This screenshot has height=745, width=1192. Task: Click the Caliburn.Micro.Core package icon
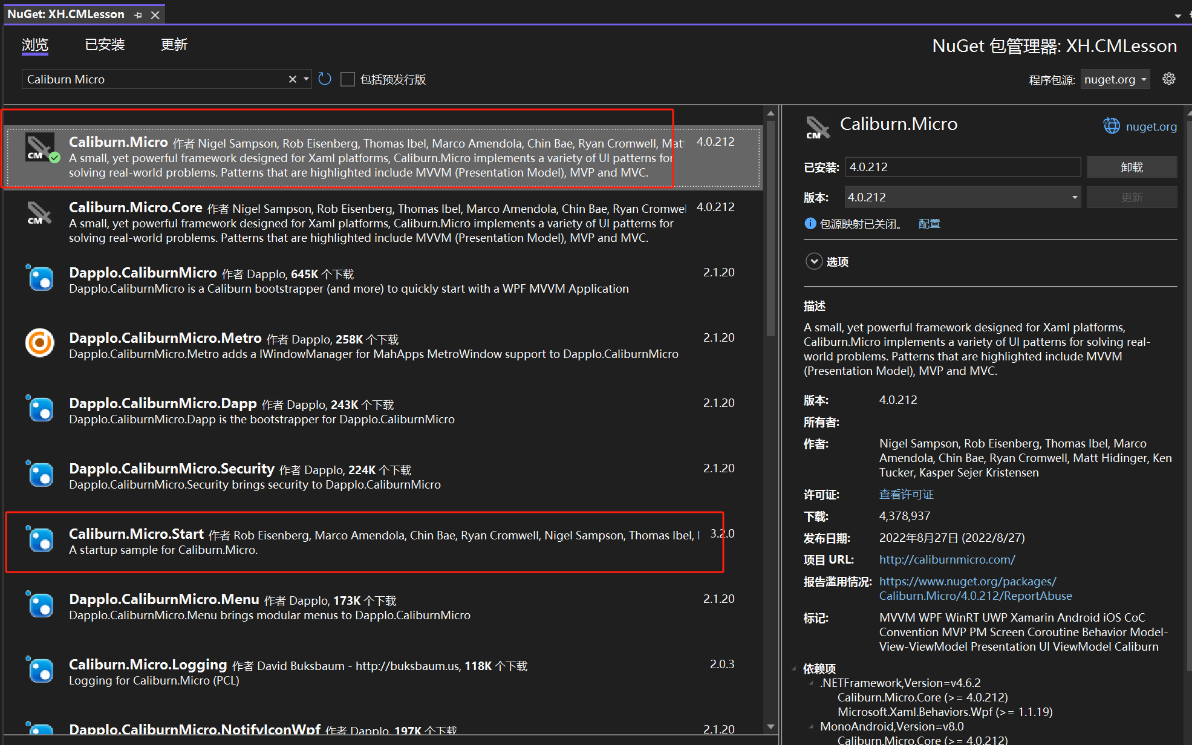39,213
